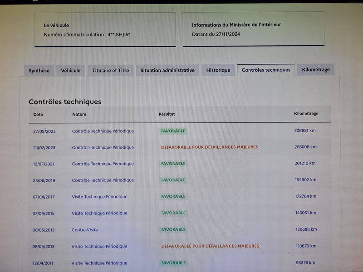This screenshot has width=363, height=272.
Task: Click the Numéro d'immatriculation 4**-BHJ-5* line
Action: click(x=87, y=35)
